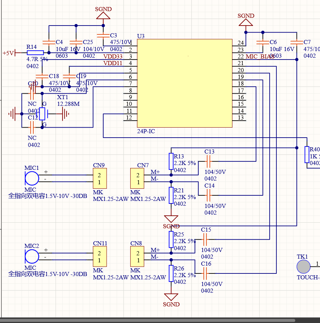The height and width of the screenshot is (323, 320).
Task: Click the +5V power port
Action: click(x=10, y=53)
